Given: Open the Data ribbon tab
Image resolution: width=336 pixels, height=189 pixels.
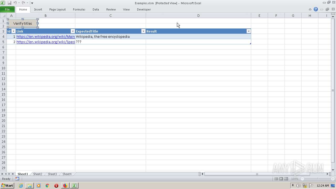Looking at the screenshot, I should click(96, 9).
